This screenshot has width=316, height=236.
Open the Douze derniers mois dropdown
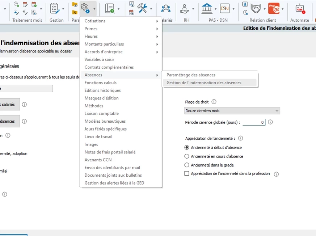tap(232, 111)
